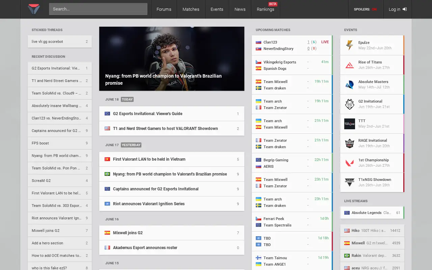Click the T1xNSG Showdown event logo
Viewport: 432px width, 270px height.
(x=350, y=182)
